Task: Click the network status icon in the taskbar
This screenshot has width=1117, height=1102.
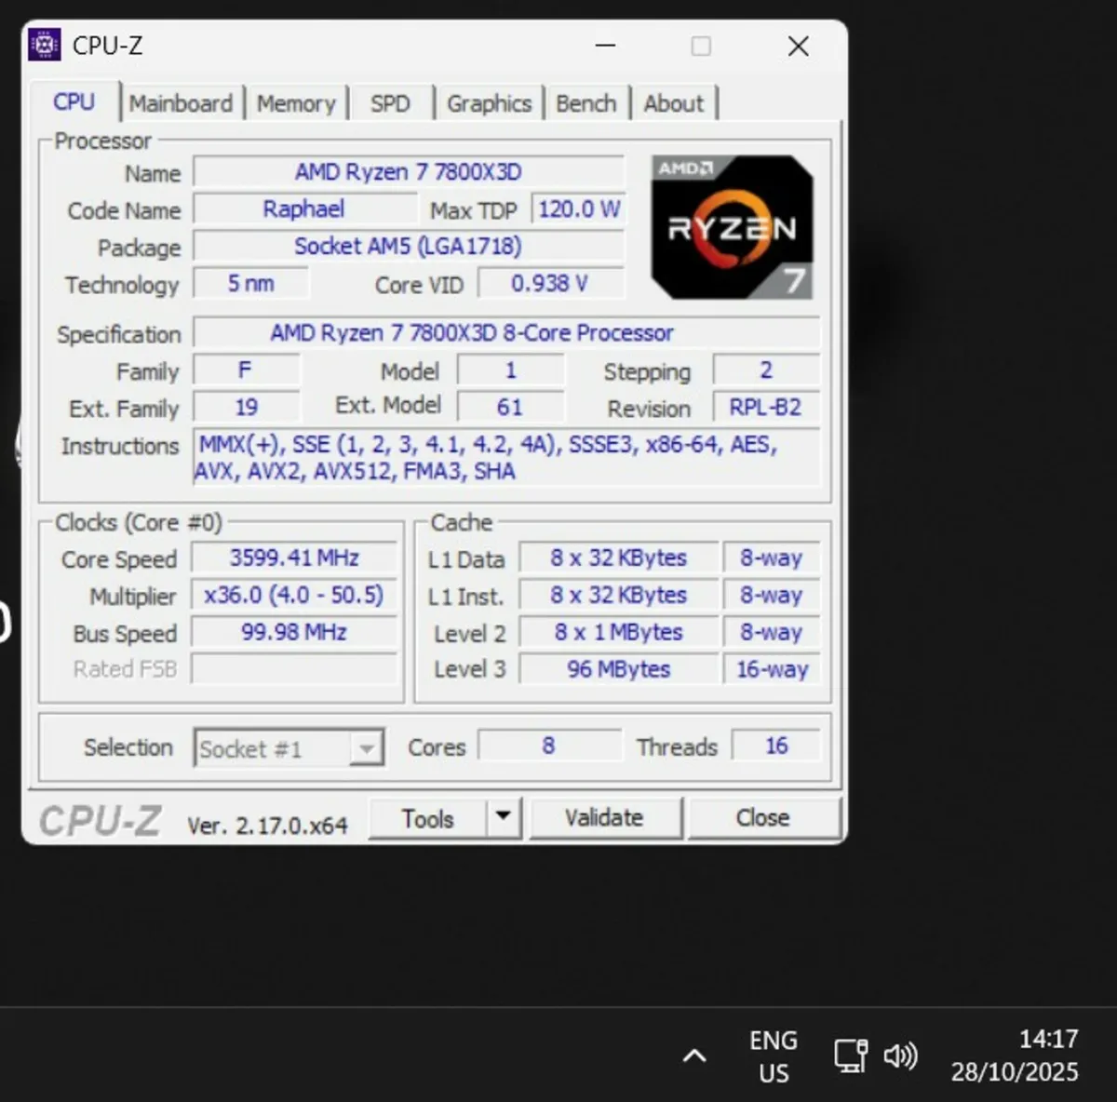Action: 850,1055
